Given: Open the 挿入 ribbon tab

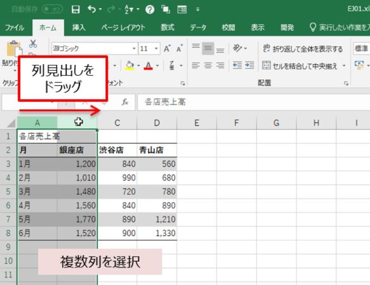Looking at the screenshot, I should point(79,28).
